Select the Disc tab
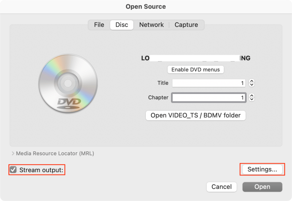Screen dimensions: 292x201 [122, 25]
